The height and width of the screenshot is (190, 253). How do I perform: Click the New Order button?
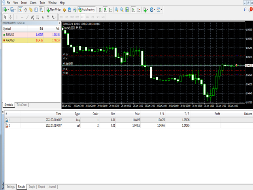click(54, 9)
